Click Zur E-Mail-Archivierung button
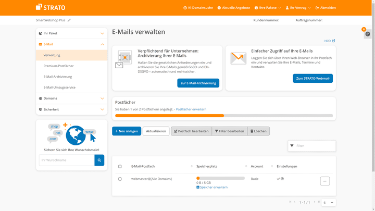The width and height of the screenshot is (375, 211). (x=198, y=83)
